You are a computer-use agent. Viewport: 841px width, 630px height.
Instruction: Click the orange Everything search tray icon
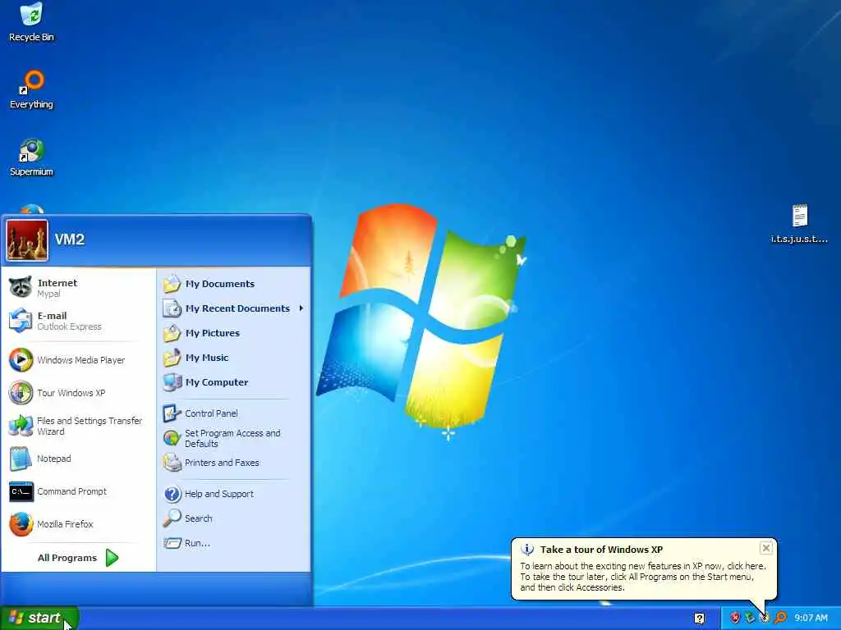tap(780, 618)
